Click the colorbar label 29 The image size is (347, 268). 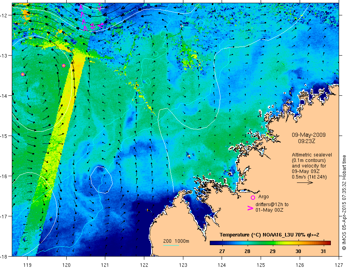click(272, 251)
